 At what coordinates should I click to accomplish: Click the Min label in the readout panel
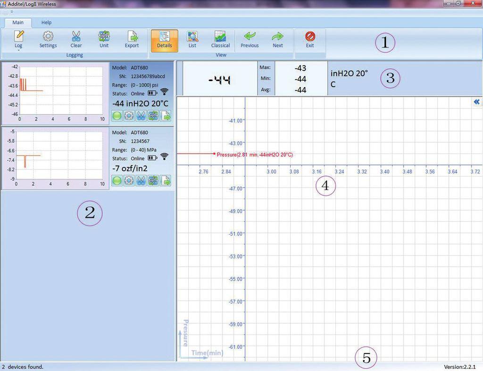click(x=266, y=79)
